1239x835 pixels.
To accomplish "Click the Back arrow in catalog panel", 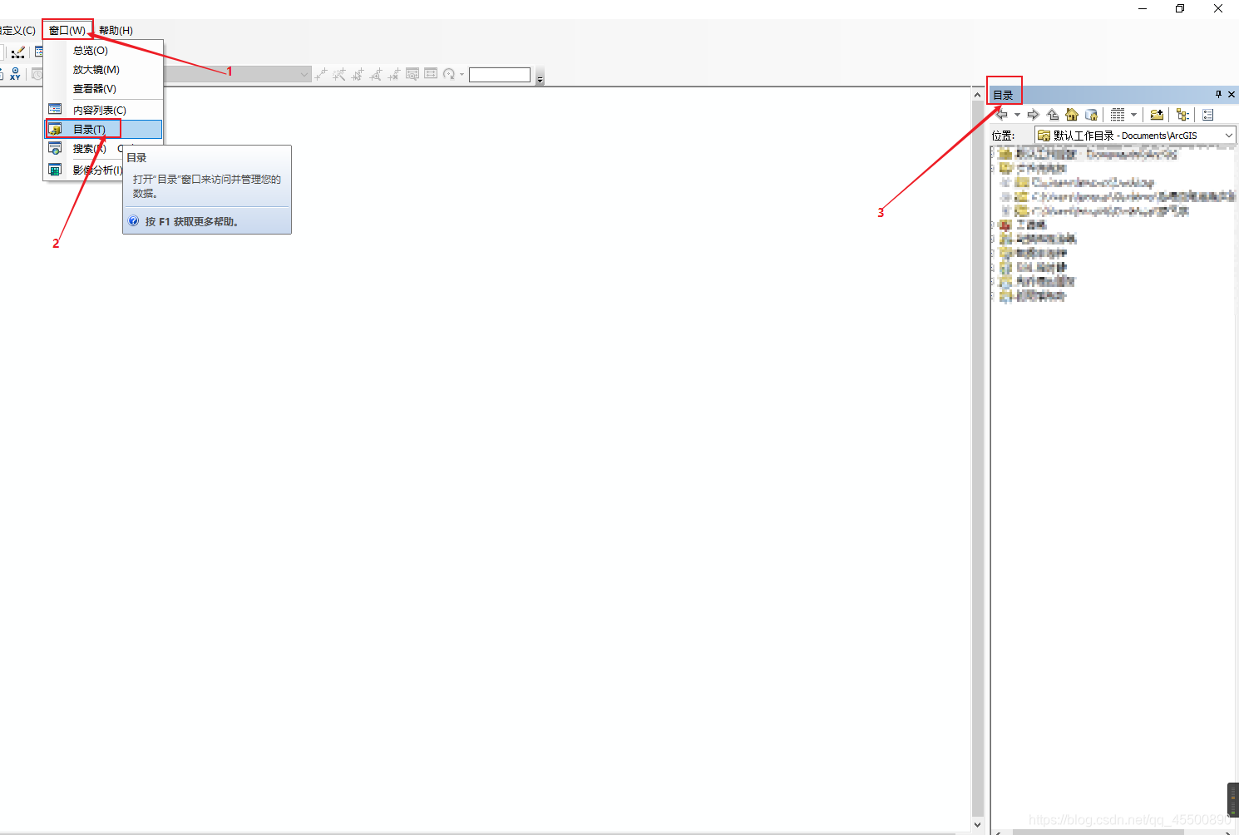I will 1001,115.
